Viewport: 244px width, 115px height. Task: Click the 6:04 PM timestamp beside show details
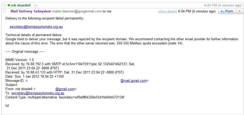coord(197,11)
